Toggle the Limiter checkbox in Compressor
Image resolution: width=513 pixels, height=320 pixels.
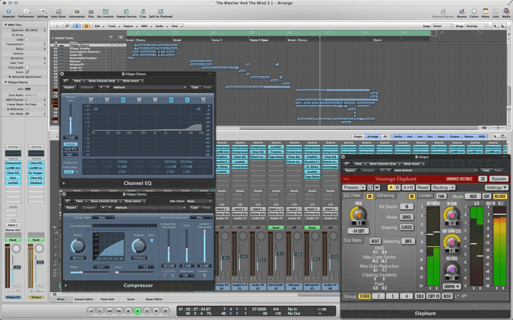click(204, 275)
